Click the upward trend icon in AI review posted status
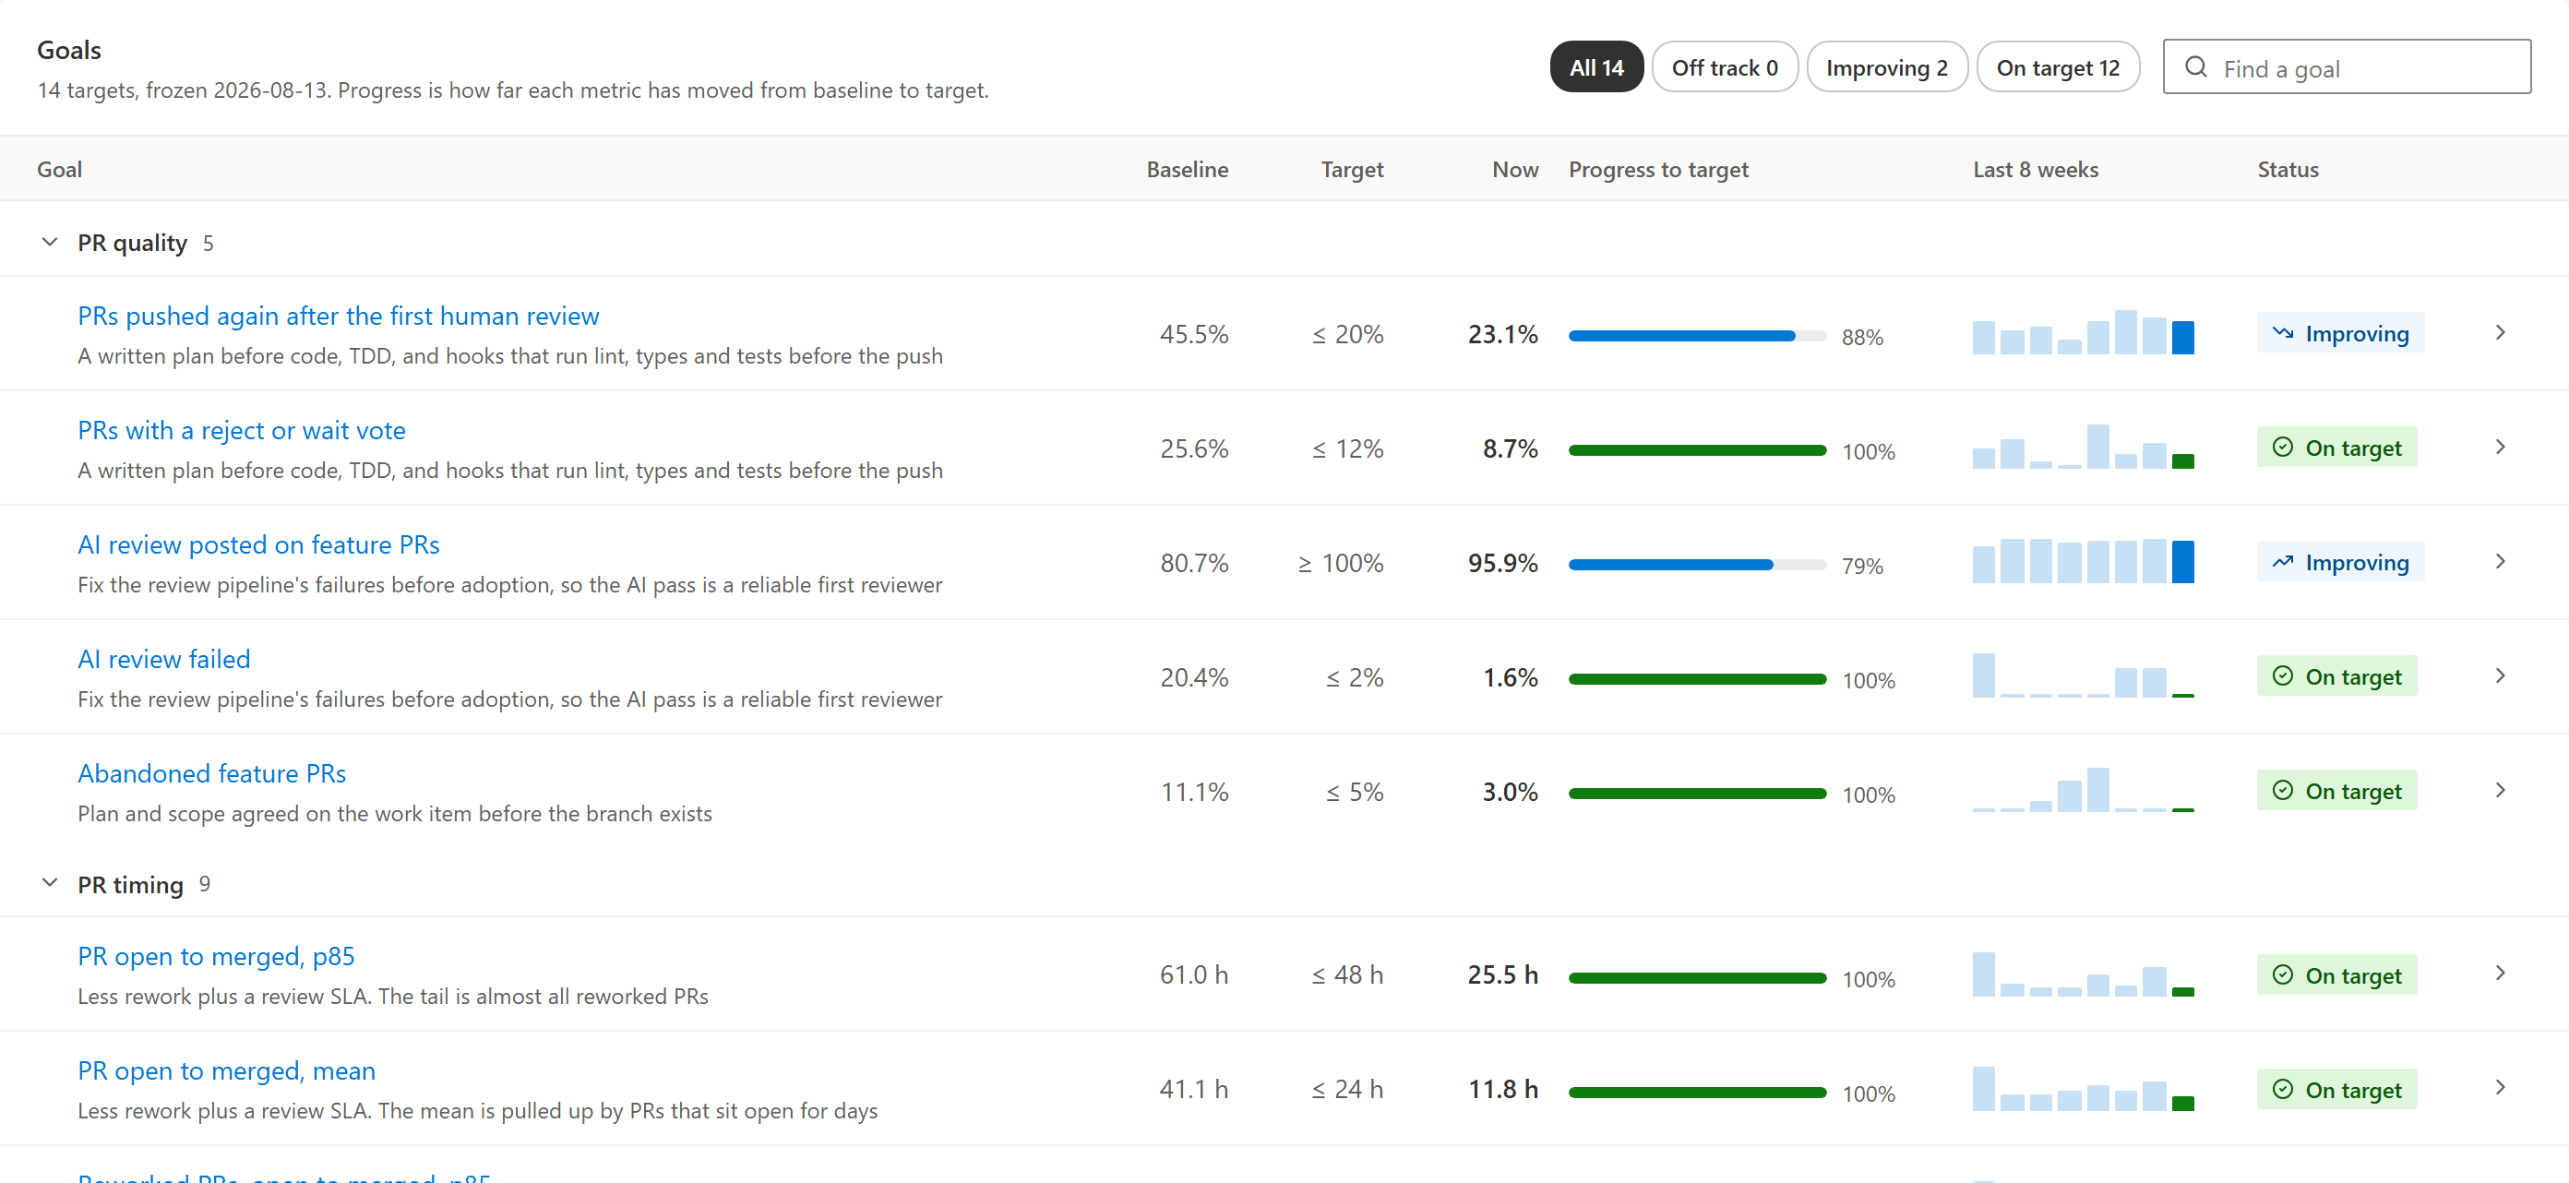 [2283, 562]
